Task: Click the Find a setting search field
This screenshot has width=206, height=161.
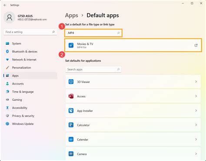Action: point(30,32)
